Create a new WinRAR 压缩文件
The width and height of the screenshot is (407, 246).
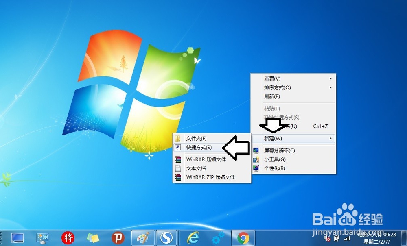pos(212,159)
